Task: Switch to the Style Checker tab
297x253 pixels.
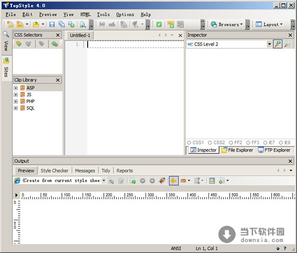Action: (x=54, y=171)
